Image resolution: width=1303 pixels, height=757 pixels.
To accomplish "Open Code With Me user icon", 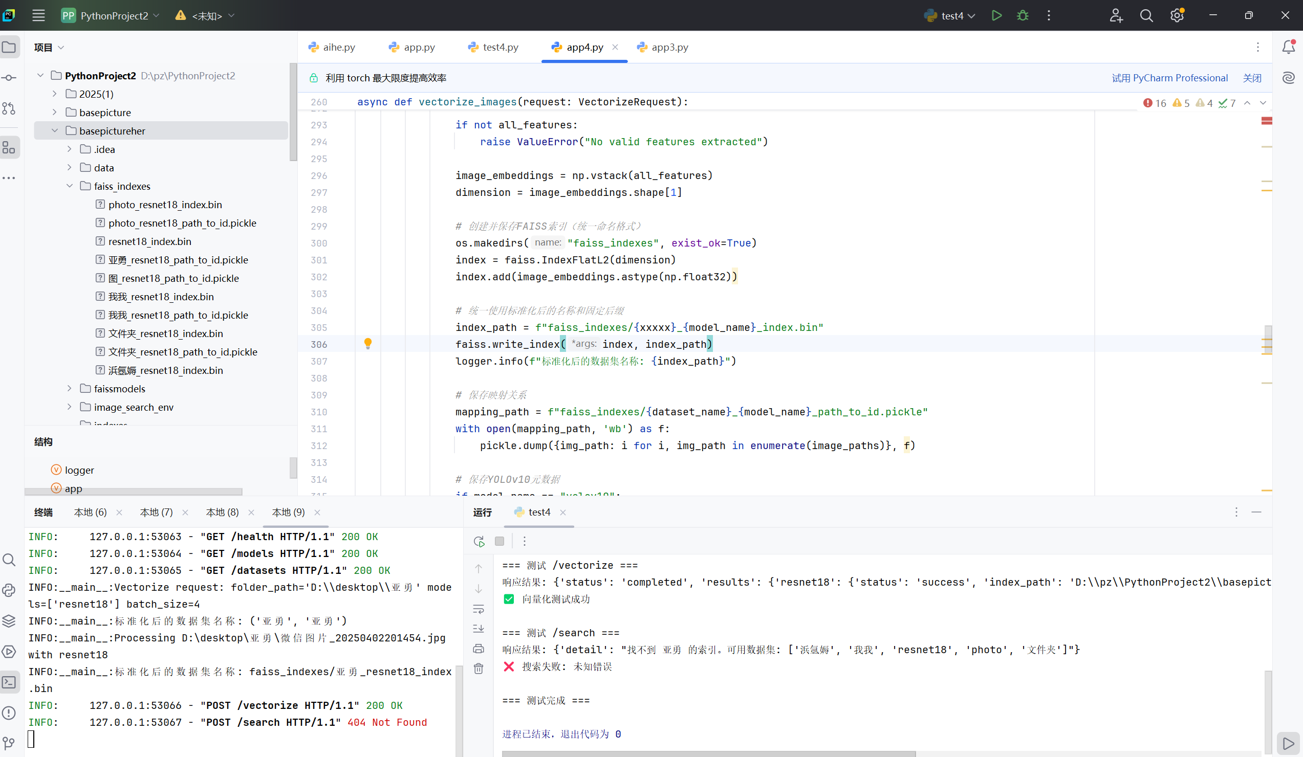I will click(x=1116, y=15).
